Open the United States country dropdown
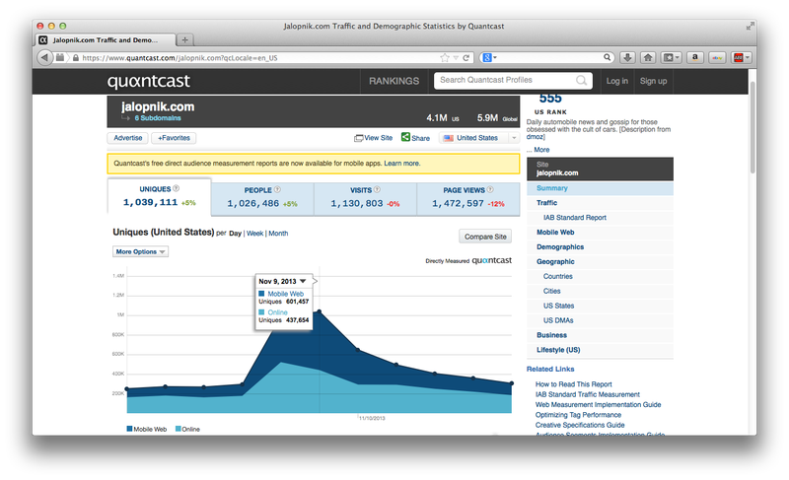 (479, 138)
